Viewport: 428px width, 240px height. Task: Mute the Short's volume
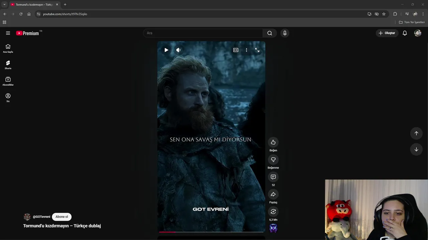tap(178, 50)
